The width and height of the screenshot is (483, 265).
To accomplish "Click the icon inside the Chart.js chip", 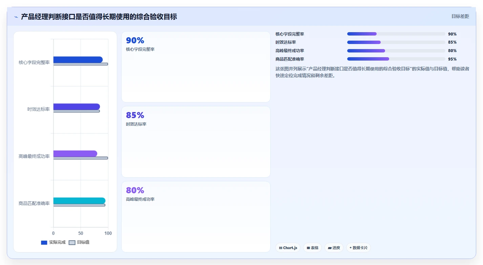I will pyautogui.click(x=280, y=248).
